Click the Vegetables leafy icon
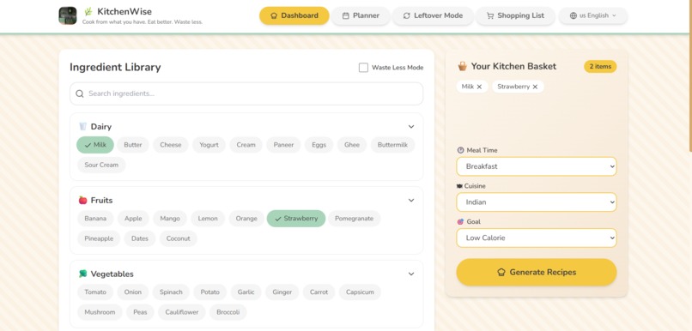Screen dimensions: 692x331 coord(82,274)
